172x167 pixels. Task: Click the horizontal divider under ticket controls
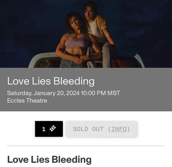86,146
